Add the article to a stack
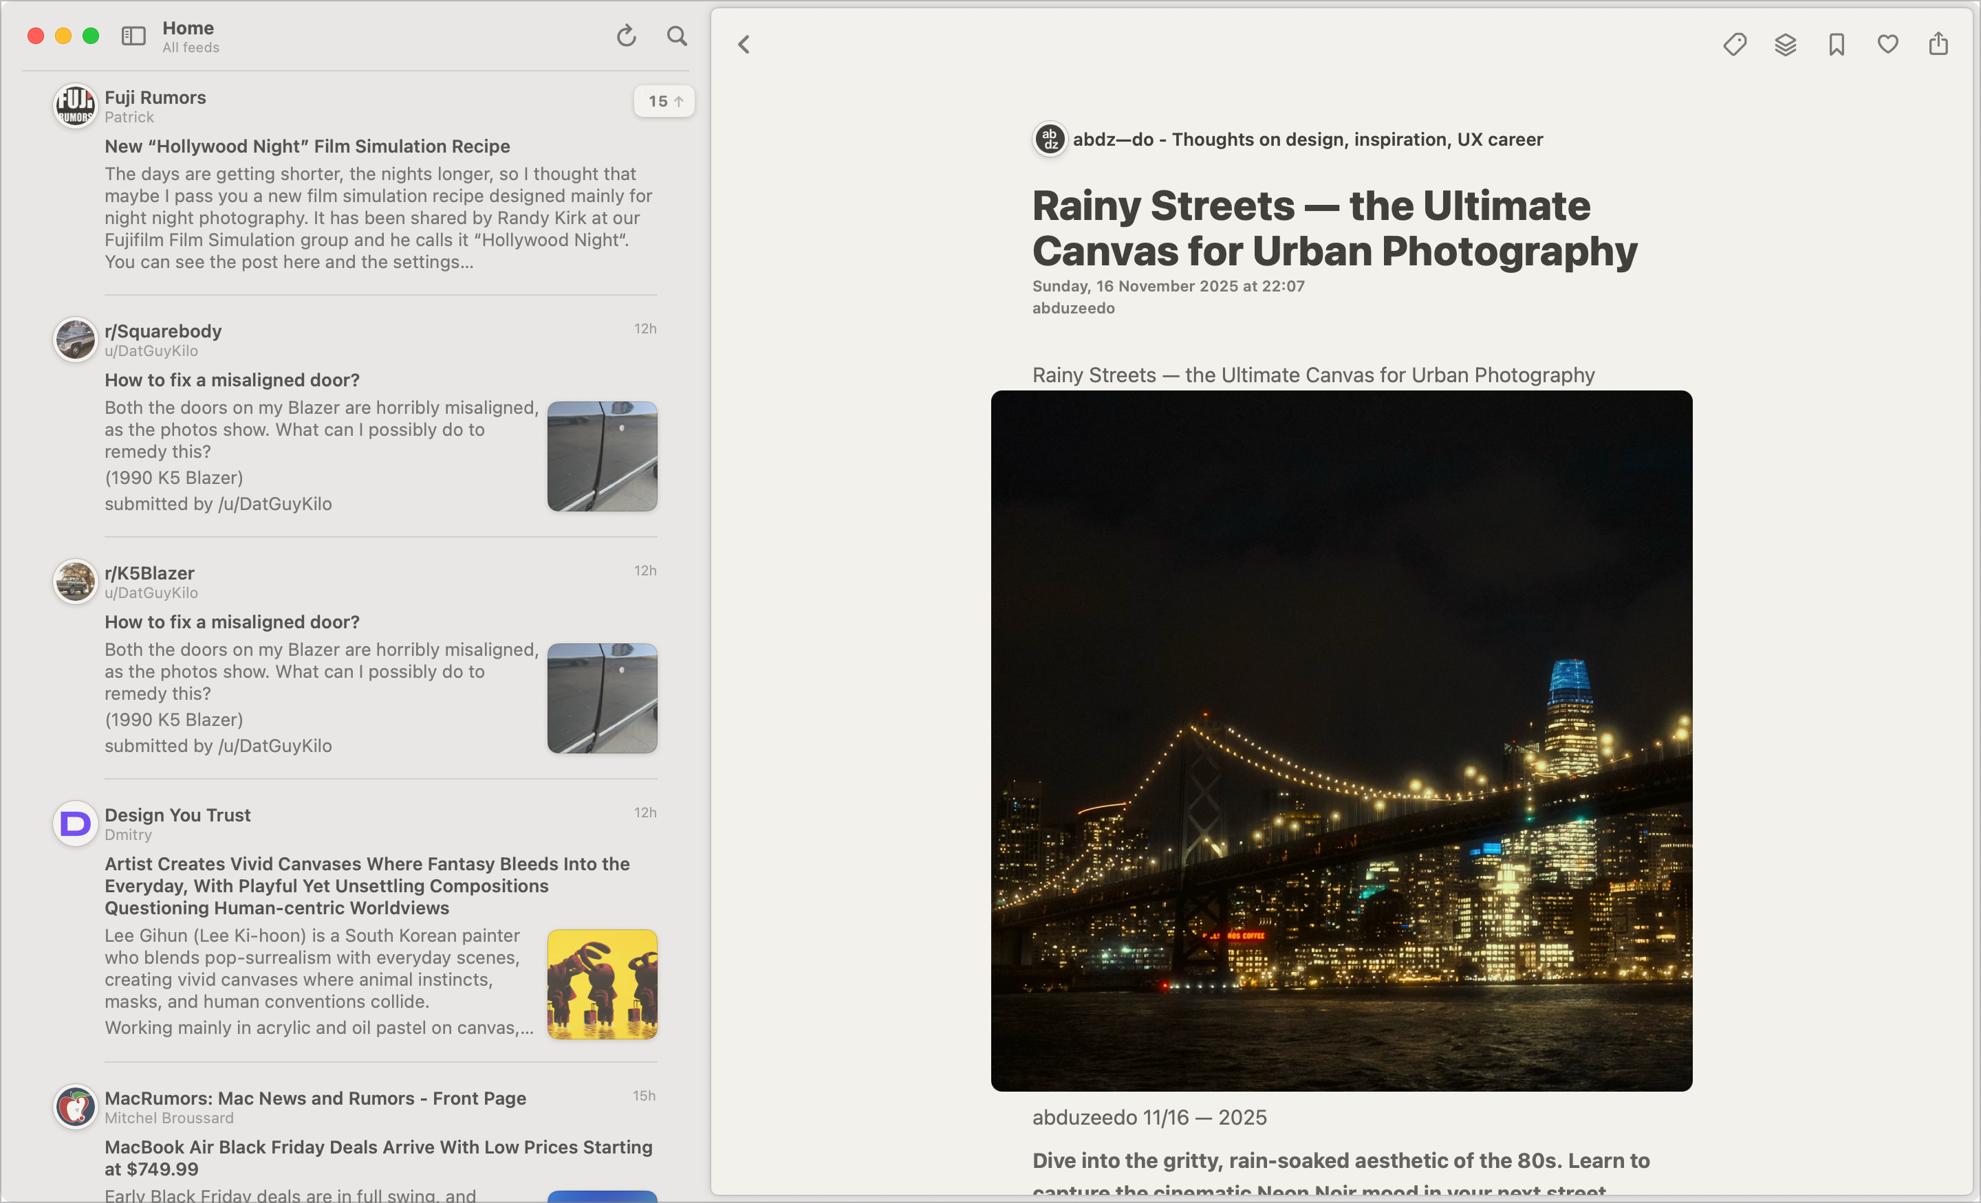This screenshot has height=1203, width=1981. tap(1785, 44)
